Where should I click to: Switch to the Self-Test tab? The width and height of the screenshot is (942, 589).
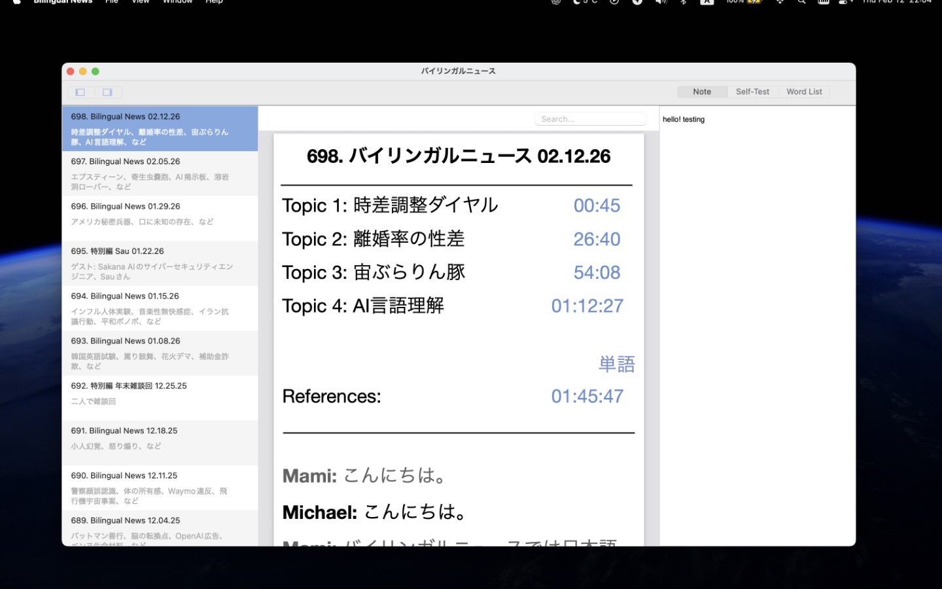752,92
